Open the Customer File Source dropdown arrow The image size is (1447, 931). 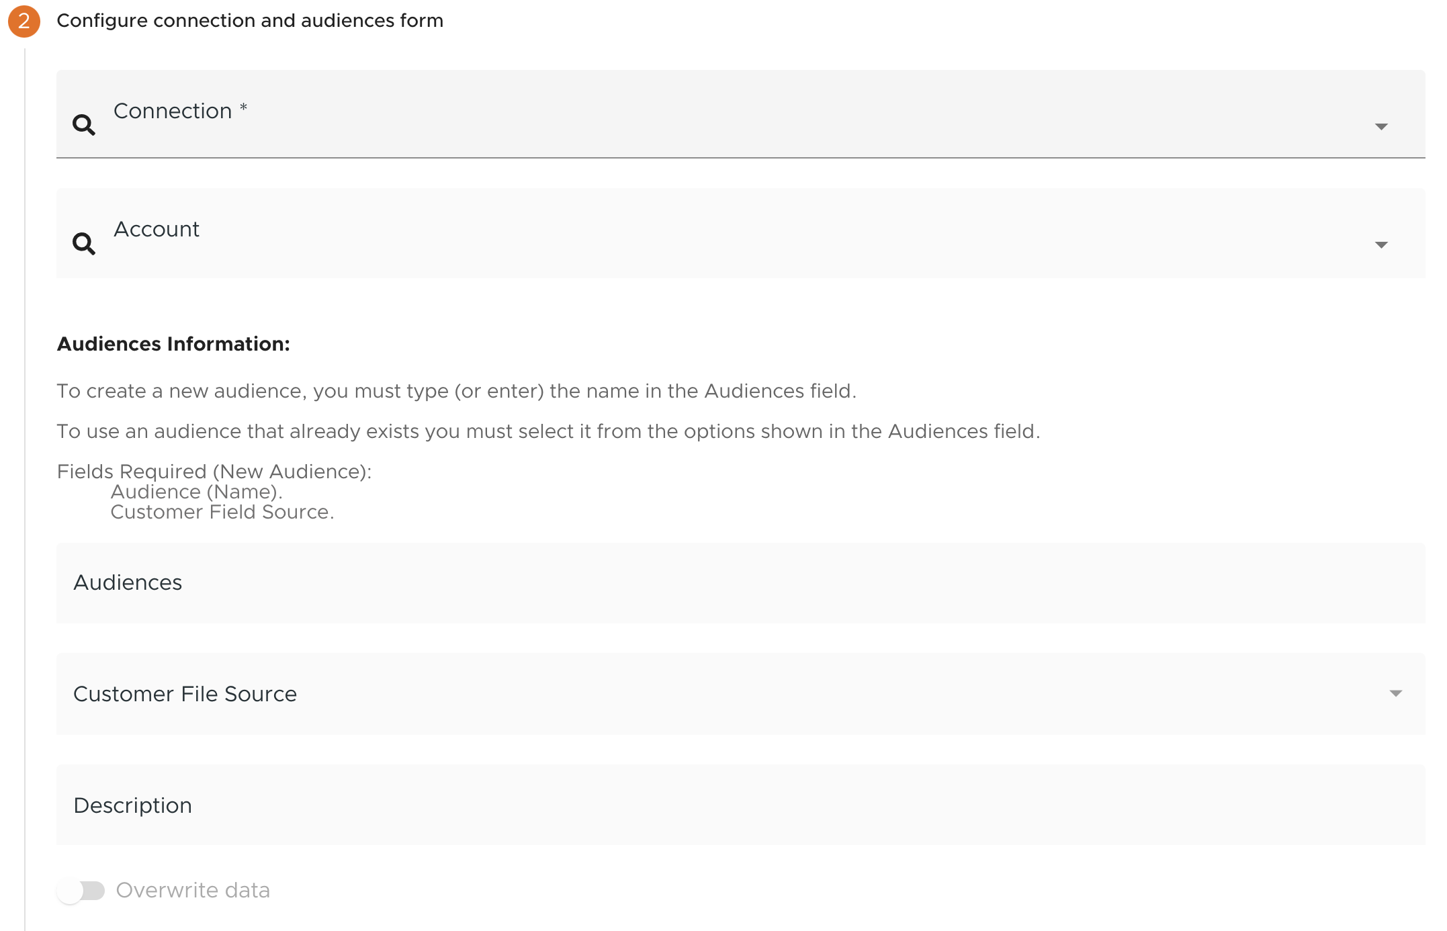1395,693
